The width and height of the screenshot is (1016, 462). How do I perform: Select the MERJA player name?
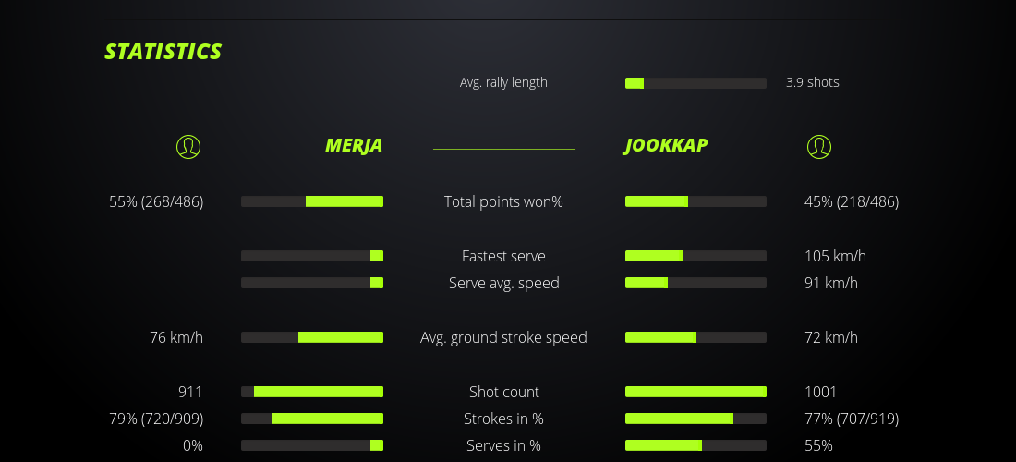[x=354, y=146]
